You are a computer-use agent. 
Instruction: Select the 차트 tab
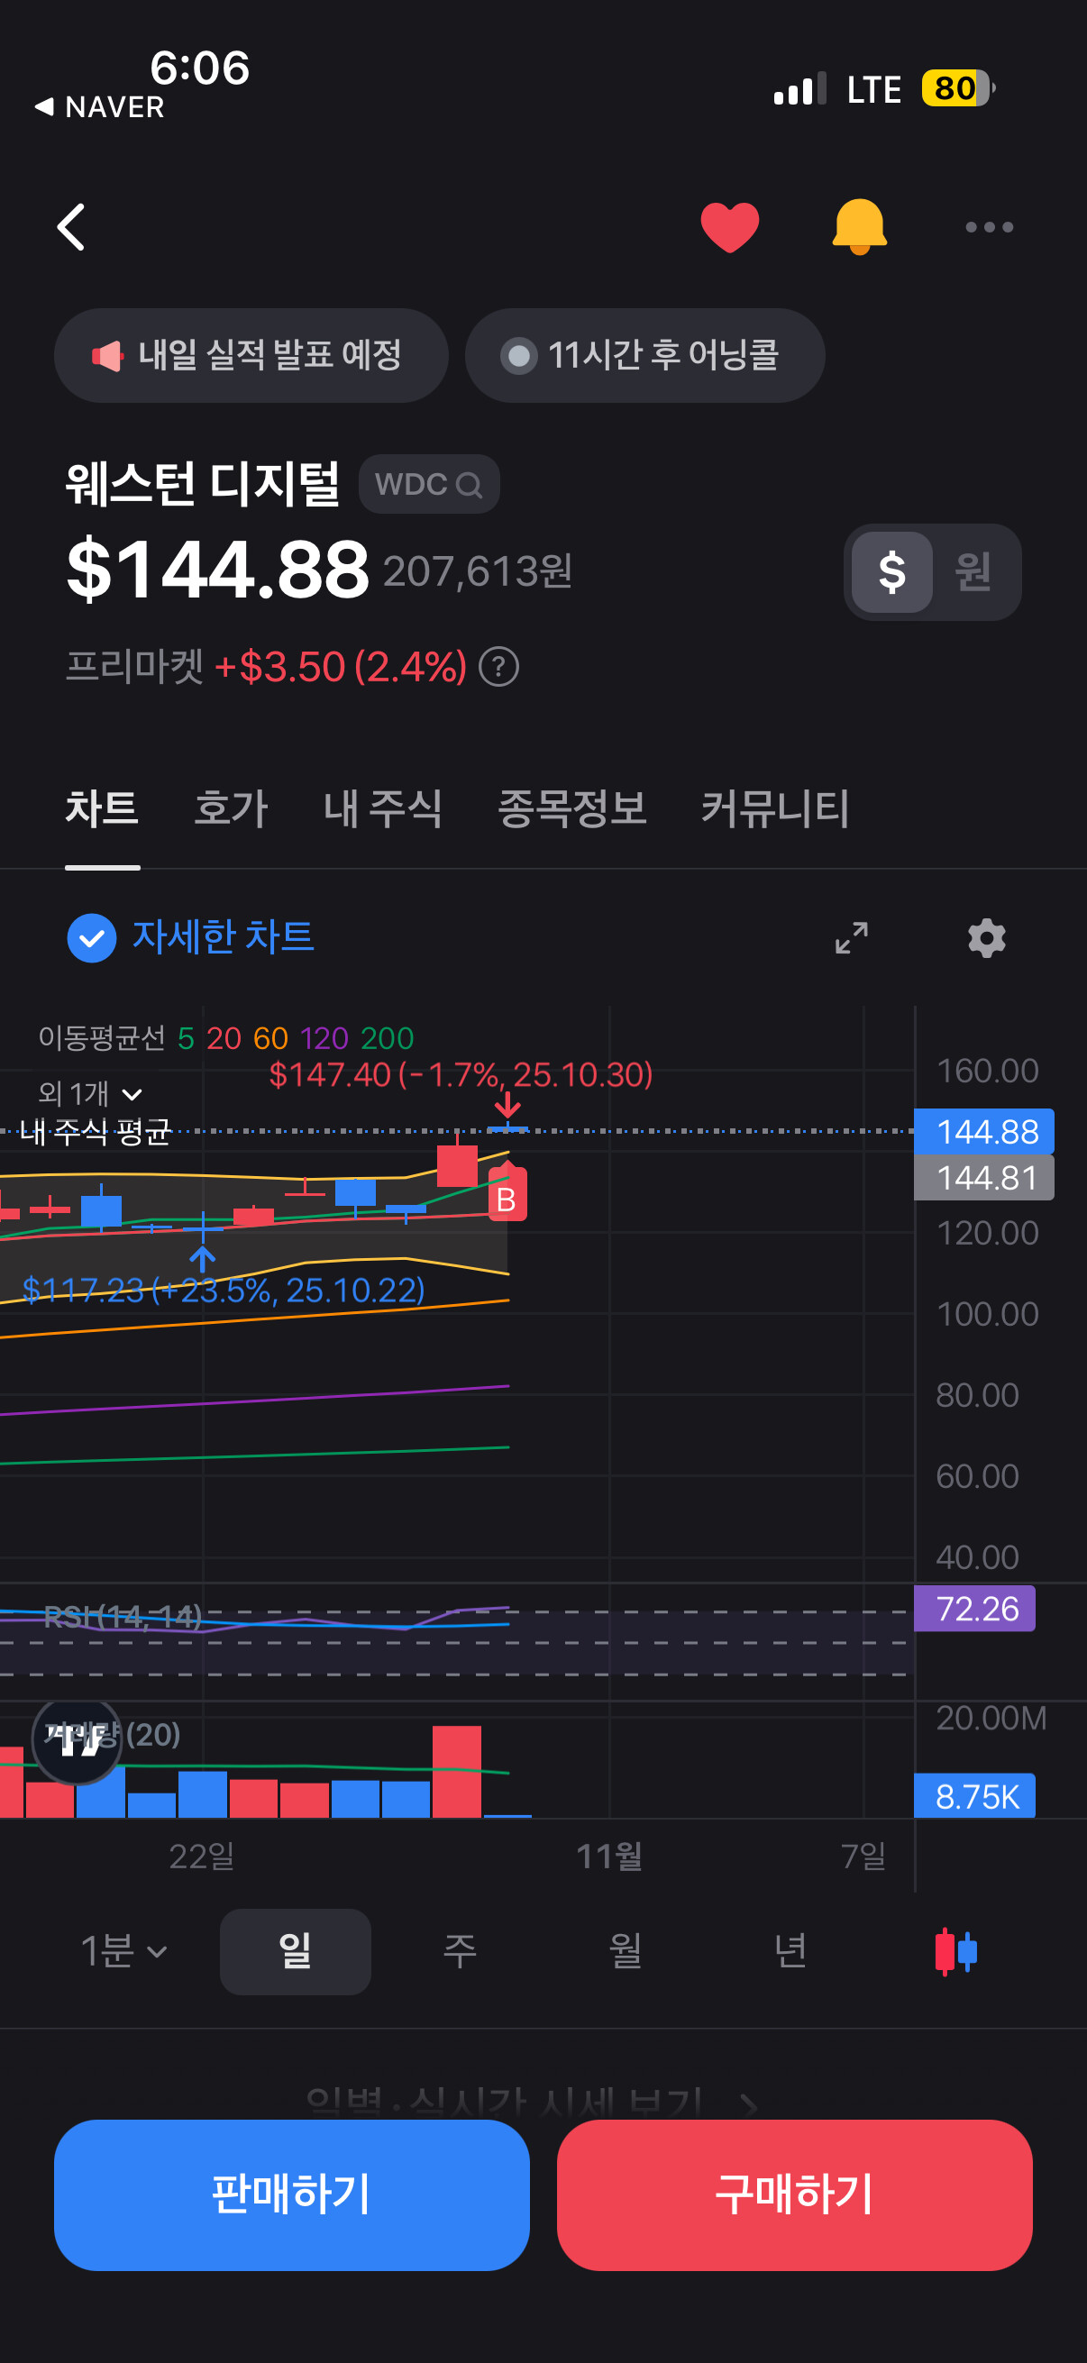(x=102, y=809)
